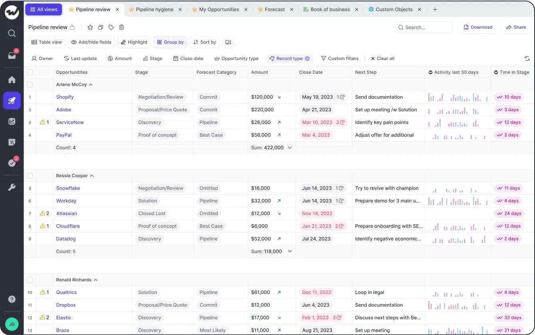Click the red Nov 14, 2022 close date for Atlassian
Viewport: 535px width, 335px height.
pyautogui.click(x=317, y=213)
